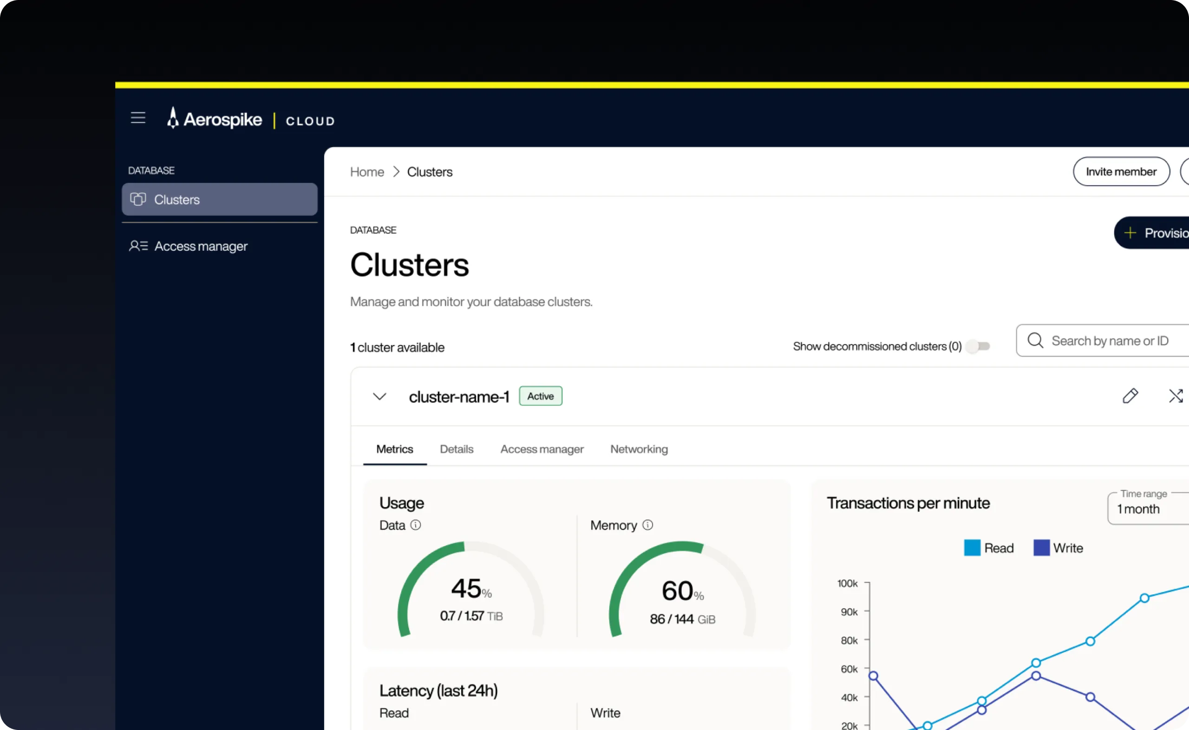Collapse the cluster-name-1 card chevron
The height and width of the screenshot is (730, 1189).
380,397
